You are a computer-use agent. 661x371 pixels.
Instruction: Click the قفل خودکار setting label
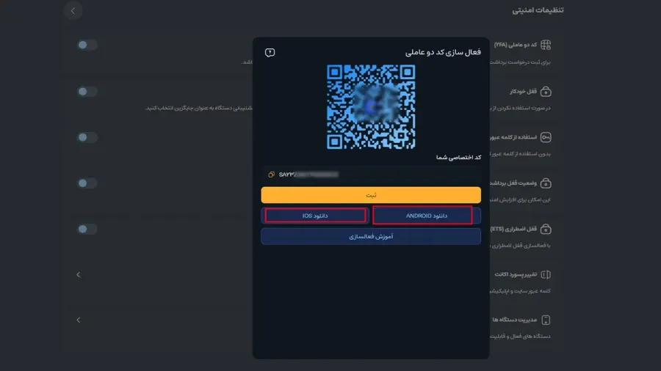pyautogui.click(x=523, y=91)
